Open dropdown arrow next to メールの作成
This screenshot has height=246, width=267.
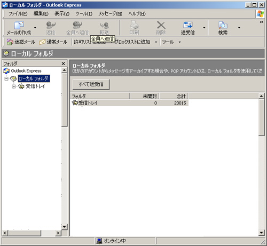coord(35,28)
